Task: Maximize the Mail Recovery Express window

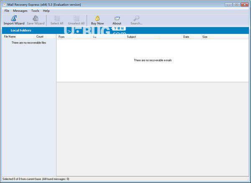Action: point(237,5)
